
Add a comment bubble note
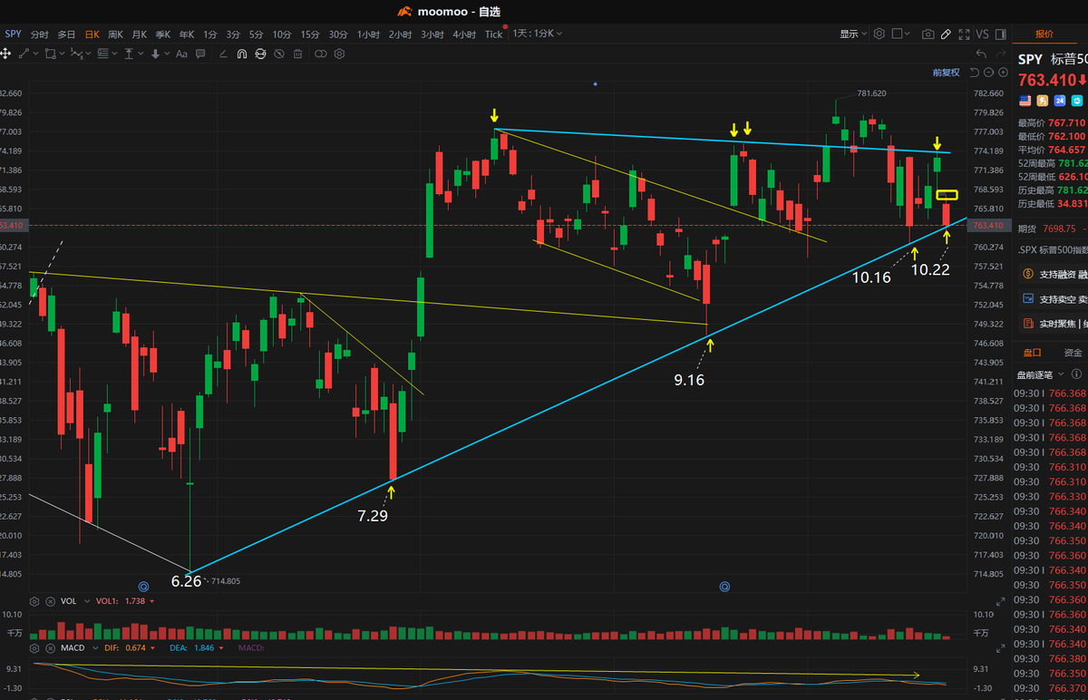(x=202, y=53)
